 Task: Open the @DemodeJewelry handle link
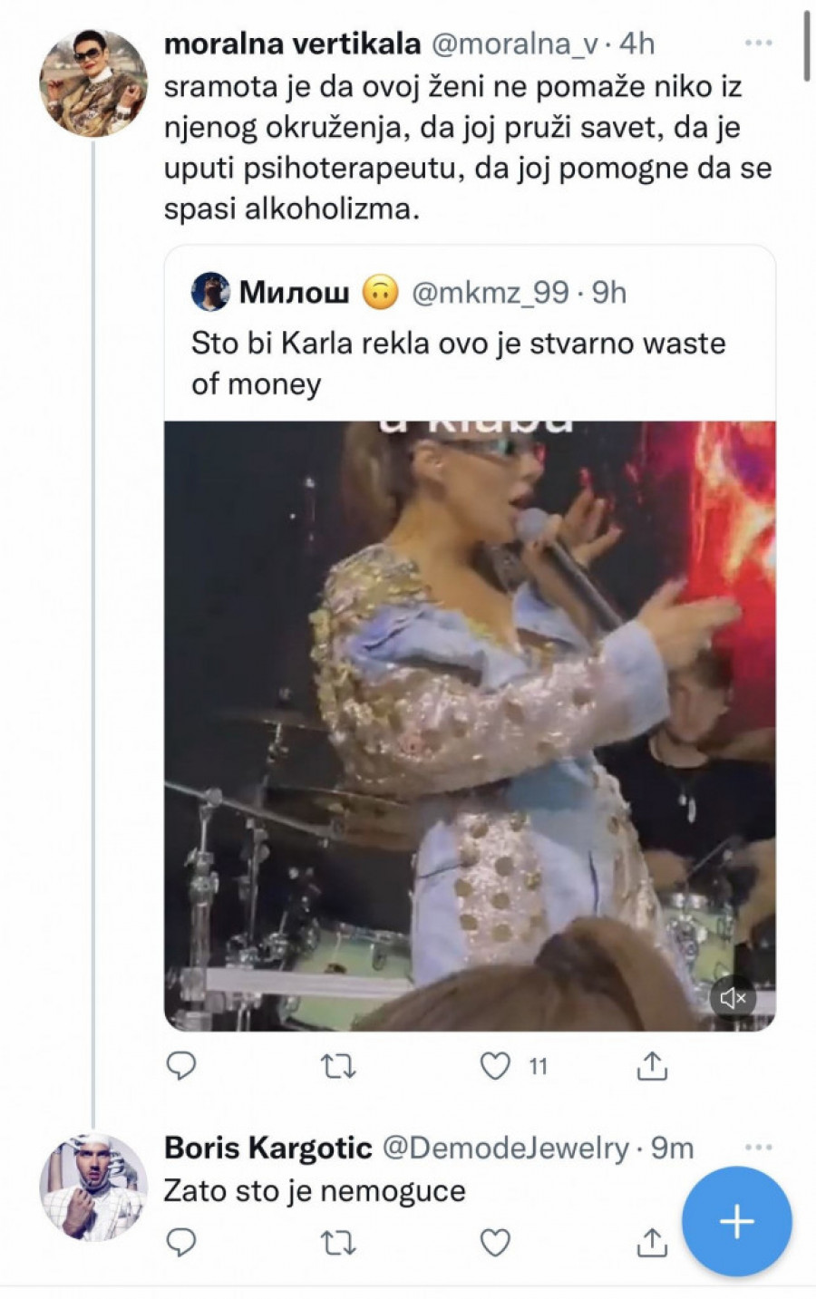pos(505,1148)
